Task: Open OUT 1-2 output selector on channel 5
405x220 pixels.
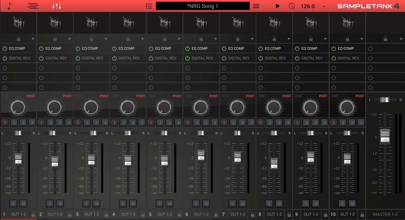Action: point(165,214)
